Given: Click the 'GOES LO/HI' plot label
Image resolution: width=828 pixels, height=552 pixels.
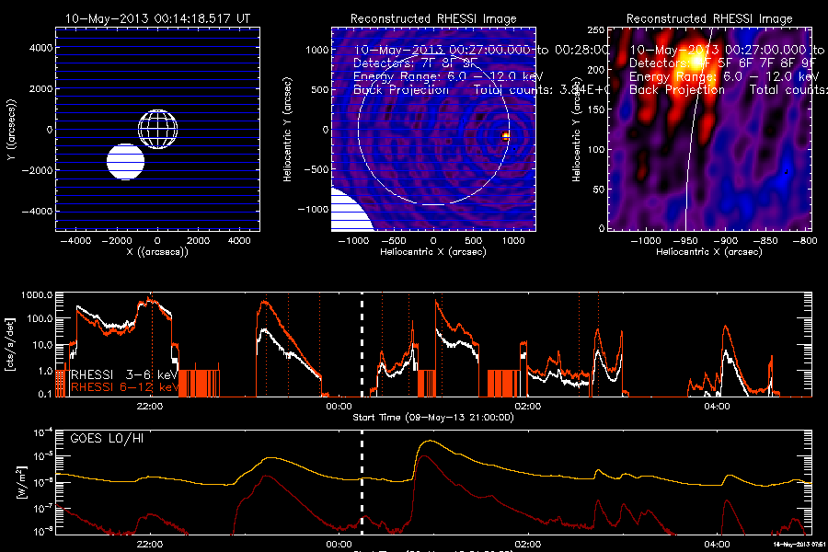Looking at the screenshot, I should pyautogui.click(x=107, y=439).
